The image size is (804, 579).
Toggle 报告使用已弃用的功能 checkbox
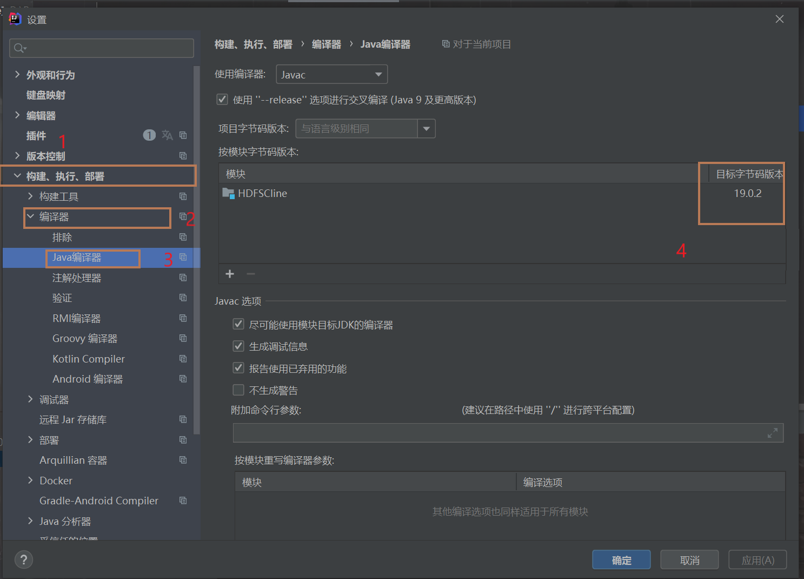pyautogui.click(x=238, y=368)
